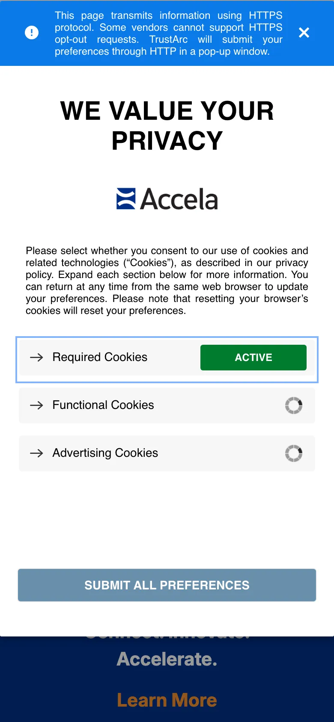334x722 pixels.
Task: Click the arrow icon next to Required Cookies
Action: point(36,358)
